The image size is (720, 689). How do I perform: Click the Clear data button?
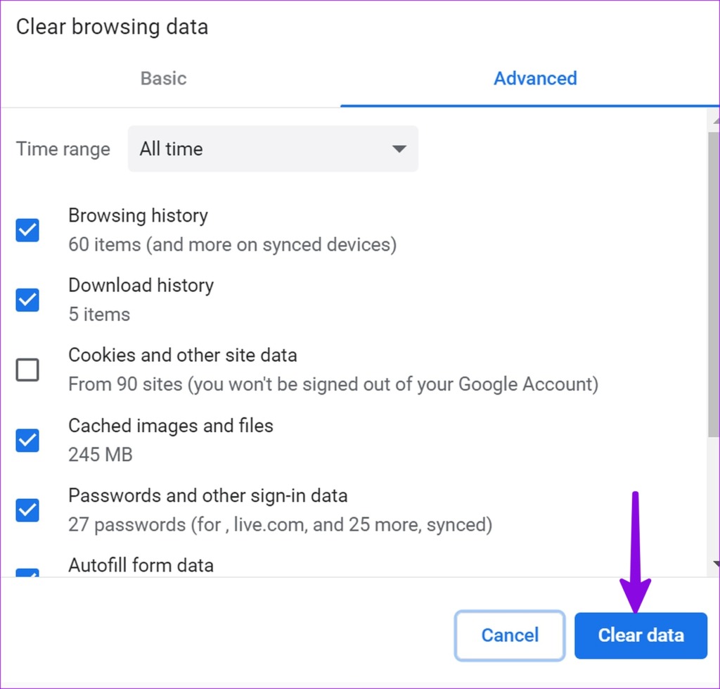[x=641, y=635]
